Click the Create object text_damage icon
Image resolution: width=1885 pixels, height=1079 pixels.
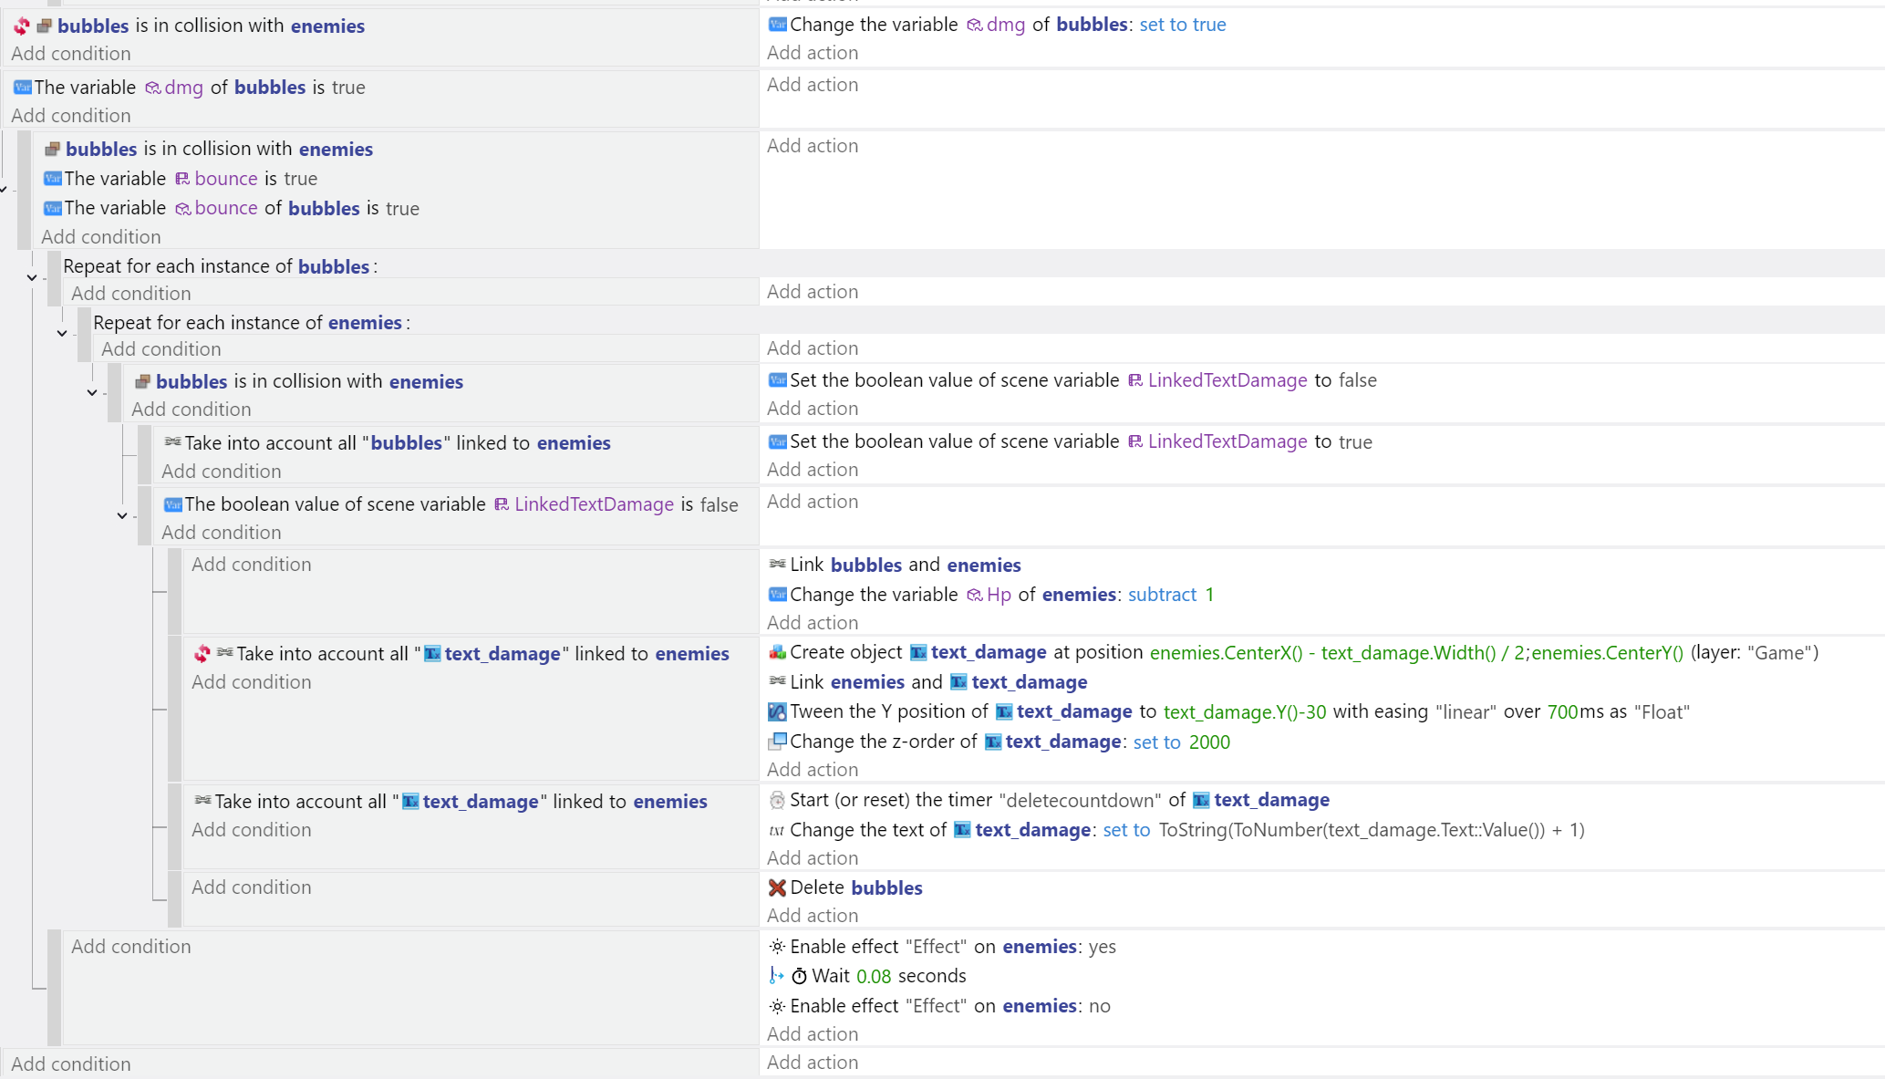(x=777, y=652)
